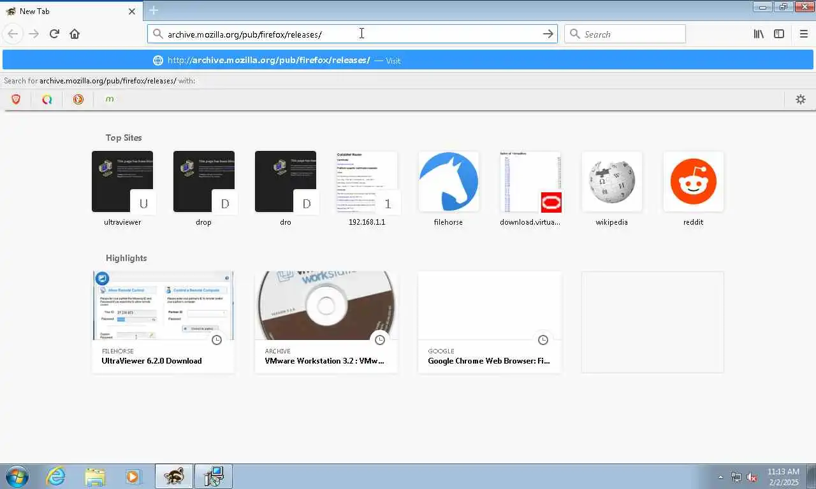Click the network status tray icon
816x489 pixels.
click(x=736, y=477)
